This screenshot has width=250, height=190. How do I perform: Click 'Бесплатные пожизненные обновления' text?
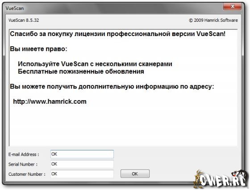point(81,72)
